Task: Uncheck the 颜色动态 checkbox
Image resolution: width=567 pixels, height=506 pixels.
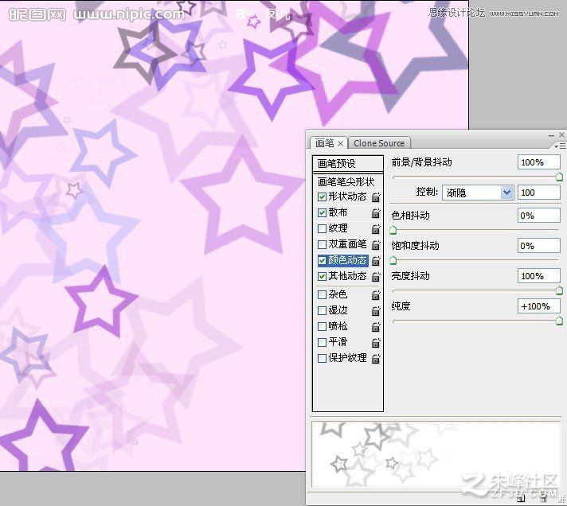Action: click(322, 260)
